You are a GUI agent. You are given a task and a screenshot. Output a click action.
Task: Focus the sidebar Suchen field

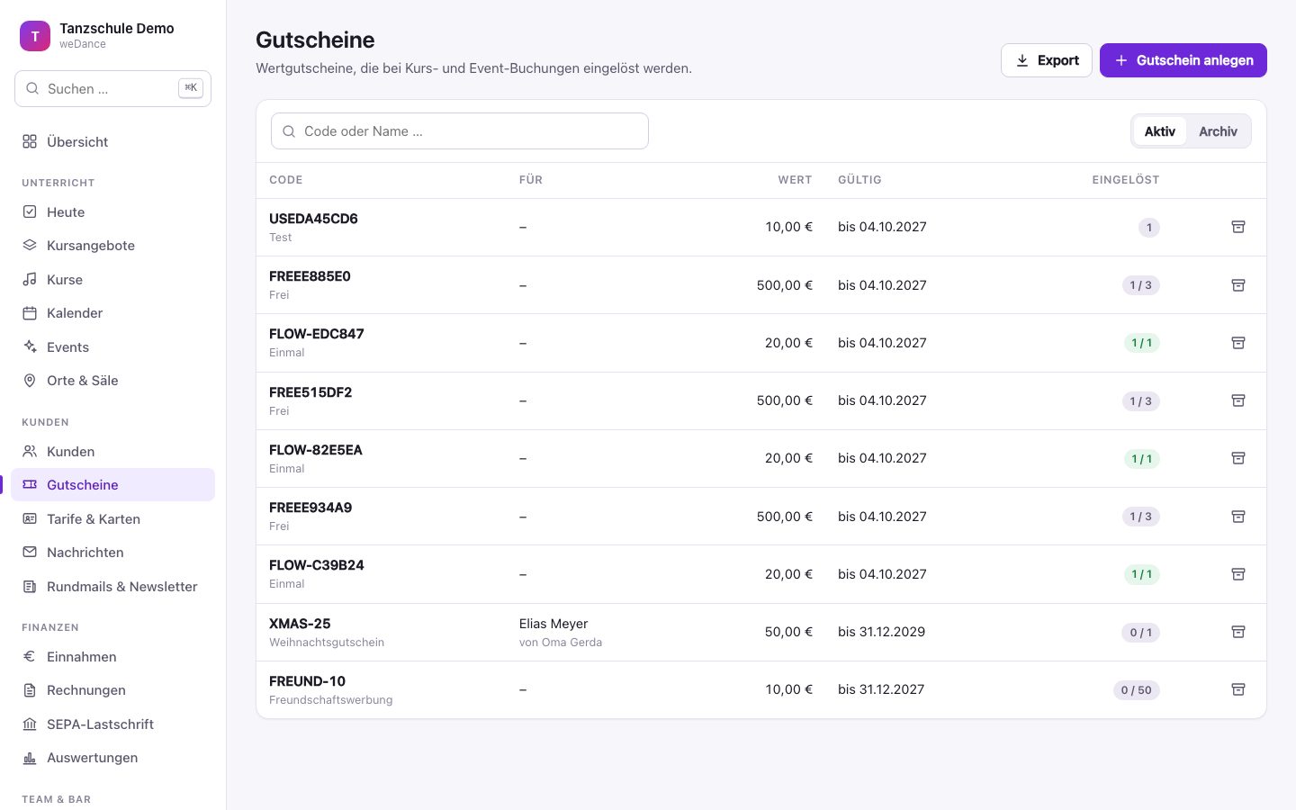112,89
